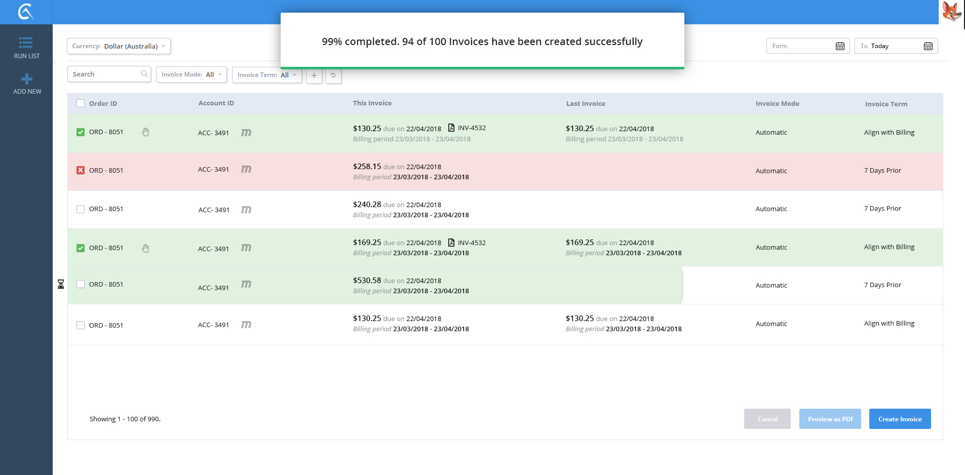Check the $240.28 invoice row checkbox
The image size is (965, 475).
[81, 209]
